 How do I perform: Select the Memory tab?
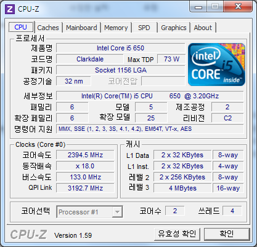point(116,28)
